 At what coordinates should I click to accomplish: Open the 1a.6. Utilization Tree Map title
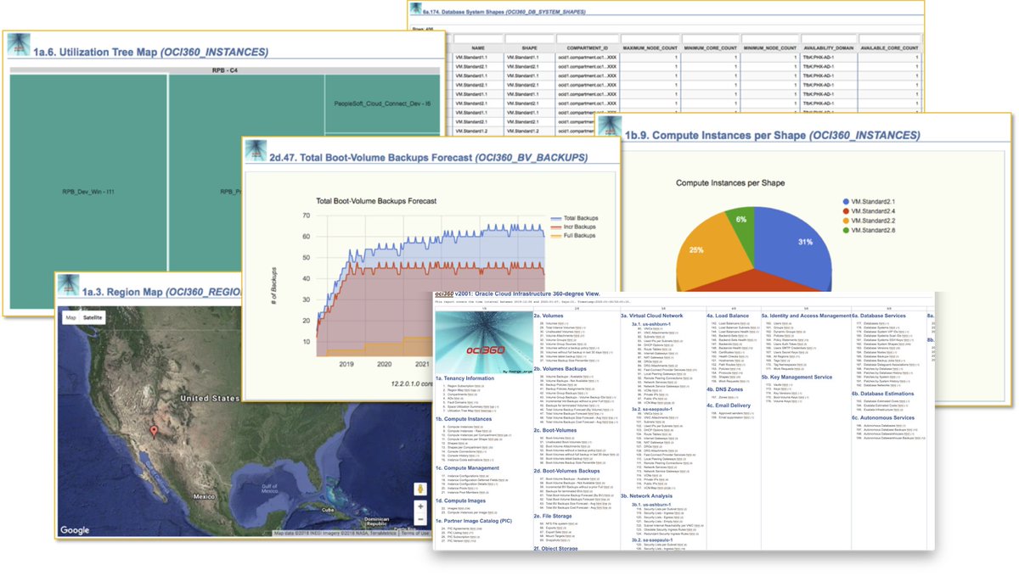click(151, 53)
